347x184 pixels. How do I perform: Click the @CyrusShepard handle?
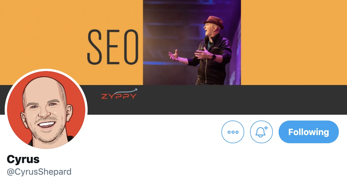pyautogui.click(x=39, y=172)
